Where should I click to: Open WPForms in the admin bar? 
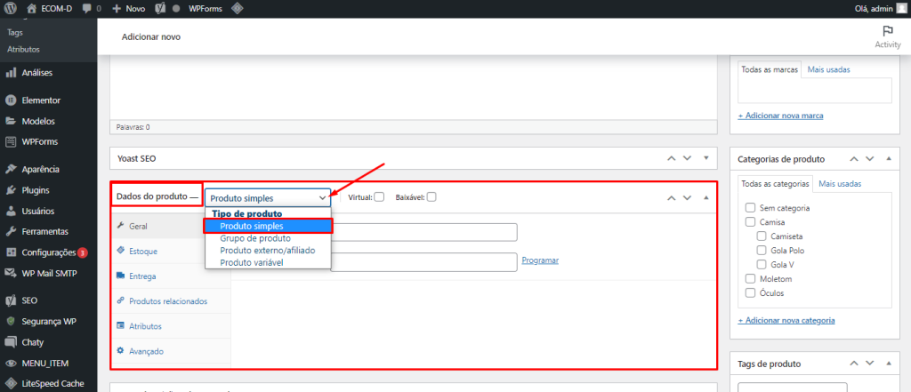[x=206, y=9]
